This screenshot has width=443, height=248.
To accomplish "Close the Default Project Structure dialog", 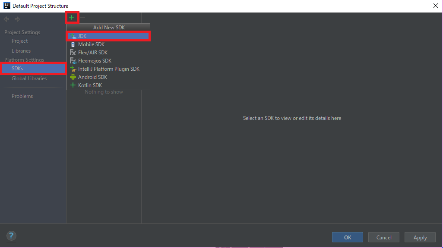I will [x=435, y=6].
